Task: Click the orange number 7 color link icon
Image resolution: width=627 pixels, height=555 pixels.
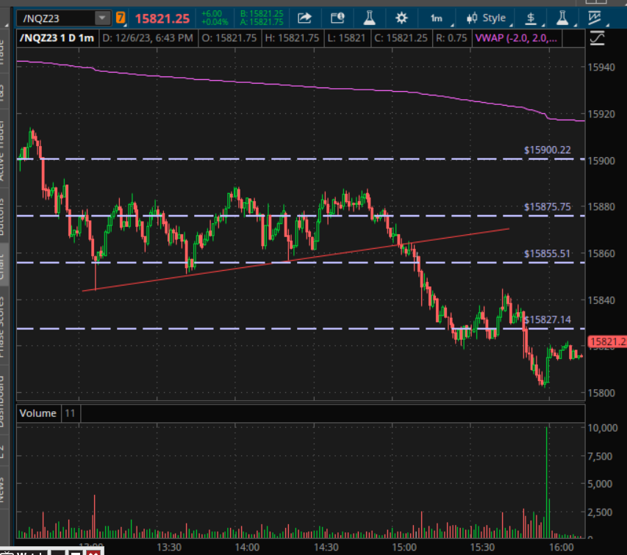Action: pos(121,18)
